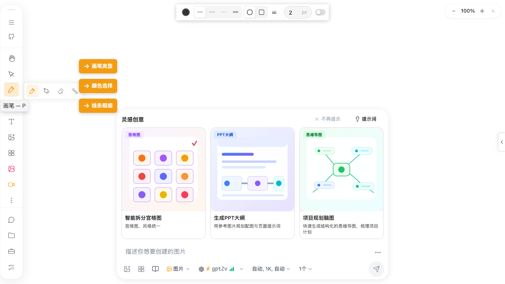Screen dimensions: 505x284
Task: Click the sidebar drag handle at top
Action: 11,10
